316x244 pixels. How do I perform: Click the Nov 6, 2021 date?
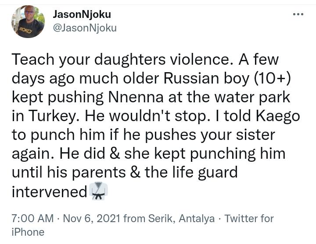[92, 218]
